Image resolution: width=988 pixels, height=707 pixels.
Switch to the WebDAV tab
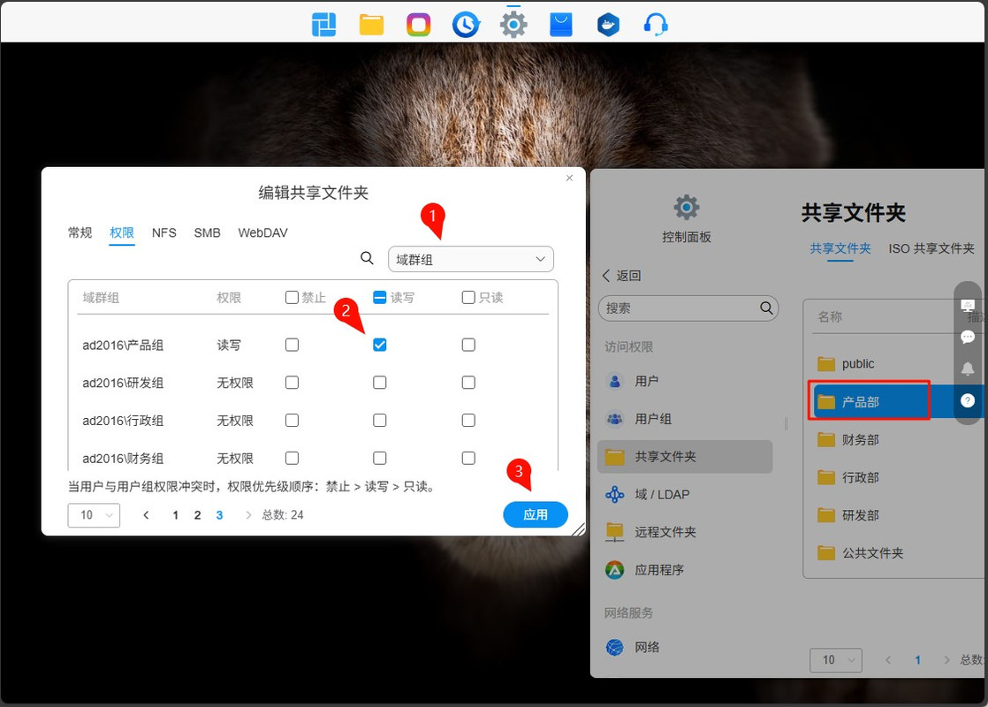[x=262, y=232]
